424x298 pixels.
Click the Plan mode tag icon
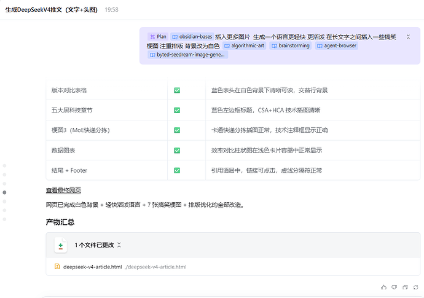coord(151,37)
